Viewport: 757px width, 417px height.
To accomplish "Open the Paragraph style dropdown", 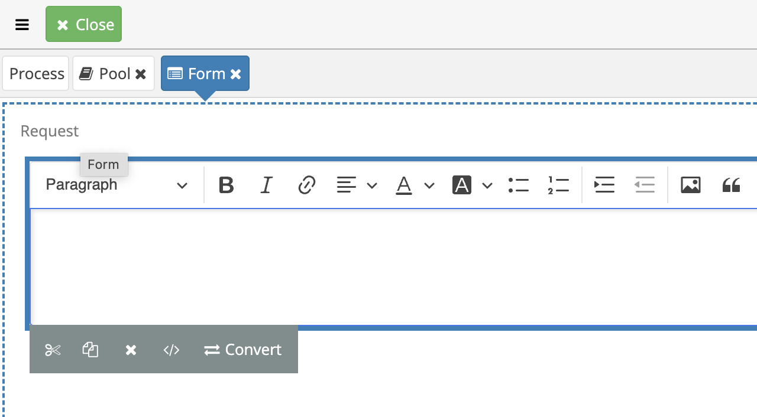I will 117,185.
